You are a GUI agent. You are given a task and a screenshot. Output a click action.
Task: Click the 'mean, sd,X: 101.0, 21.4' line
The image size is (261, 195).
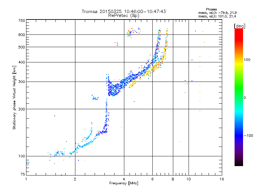[217, 16]
